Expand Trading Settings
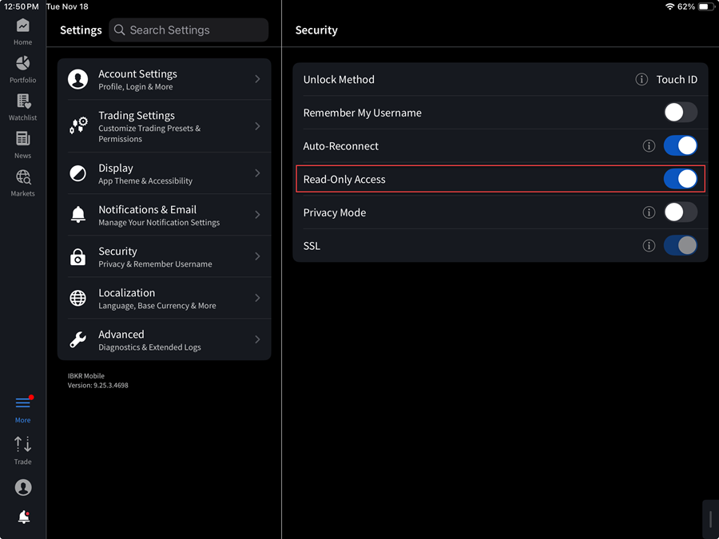Screen dimensions: 719x539 click(x=164, y=126)
